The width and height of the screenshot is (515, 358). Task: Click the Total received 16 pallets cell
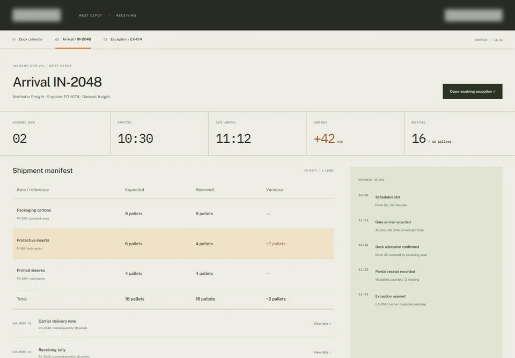pos(205,299)
